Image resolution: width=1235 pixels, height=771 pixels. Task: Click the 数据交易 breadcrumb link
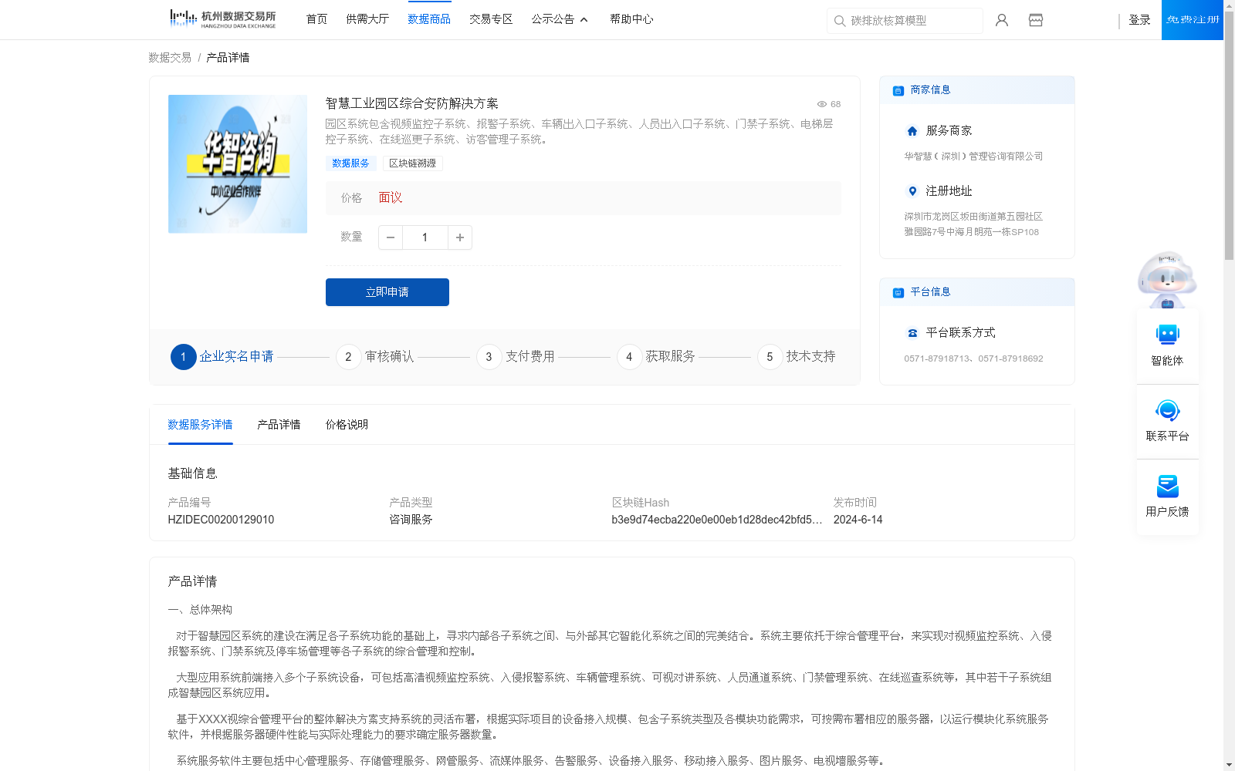170,58
